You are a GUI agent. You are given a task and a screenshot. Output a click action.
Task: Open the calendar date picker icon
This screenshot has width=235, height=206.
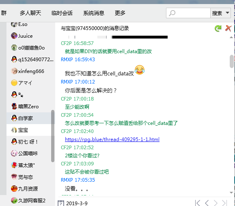pyautogui.click(x=61, y=203)
